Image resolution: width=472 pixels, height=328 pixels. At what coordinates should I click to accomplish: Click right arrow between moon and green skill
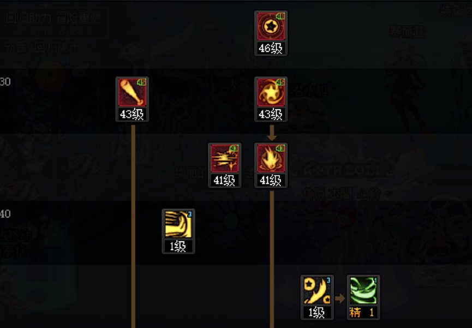click(340, 299)
